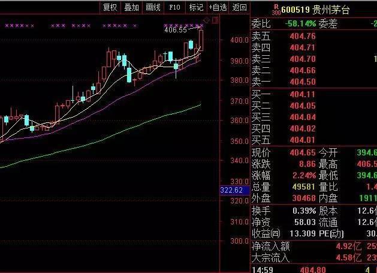Click 卖五 price 404.76
Screen dimensions: 377x273
click(x=303, y=36)
